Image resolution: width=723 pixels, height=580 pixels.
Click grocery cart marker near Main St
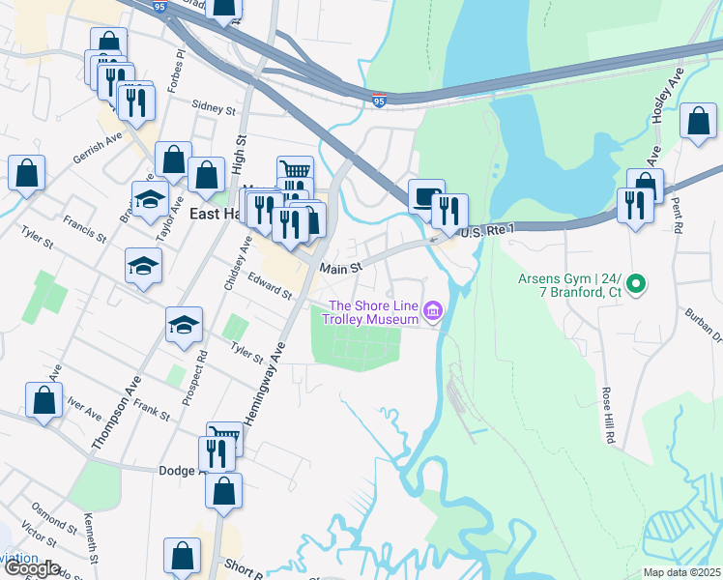tap(295, 168)
